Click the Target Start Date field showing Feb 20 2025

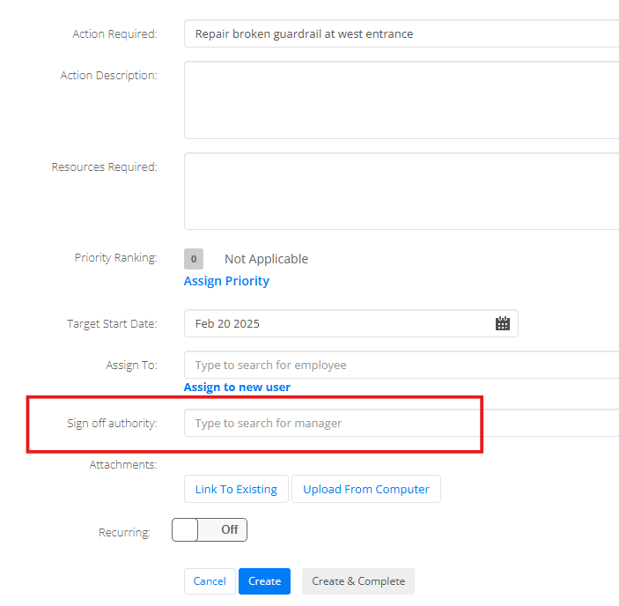point(351,323)
